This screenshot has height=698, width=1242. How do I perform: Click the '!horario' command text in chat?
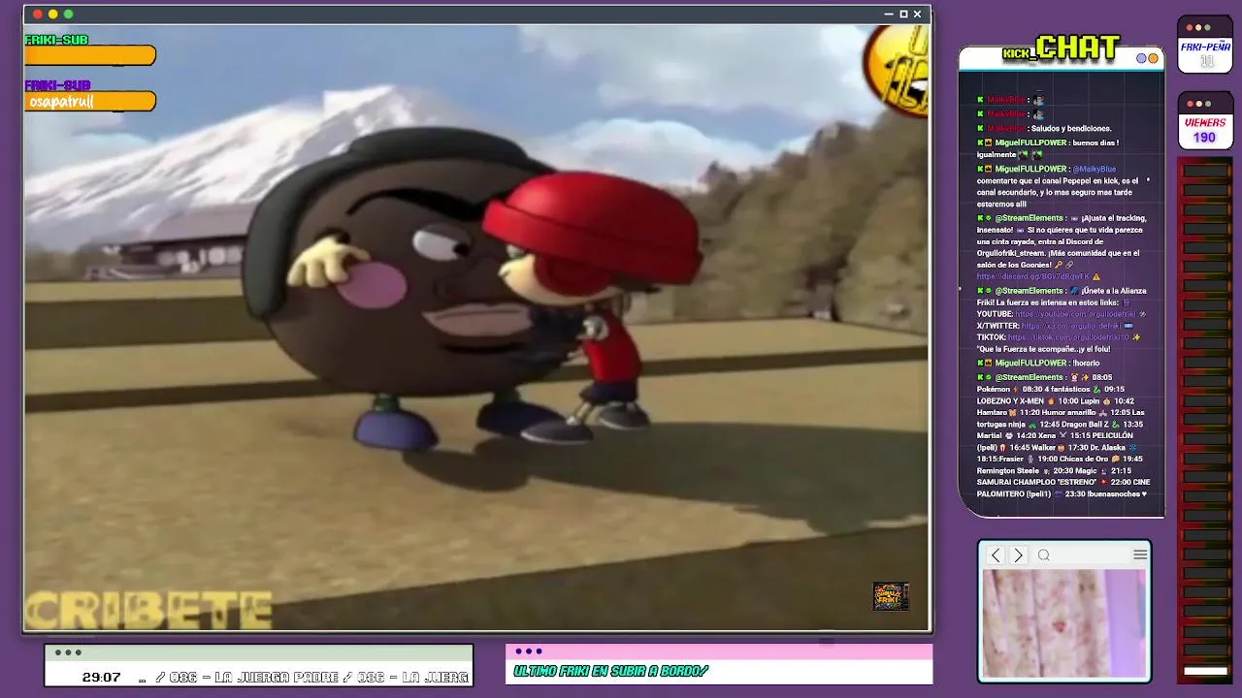1086,363
